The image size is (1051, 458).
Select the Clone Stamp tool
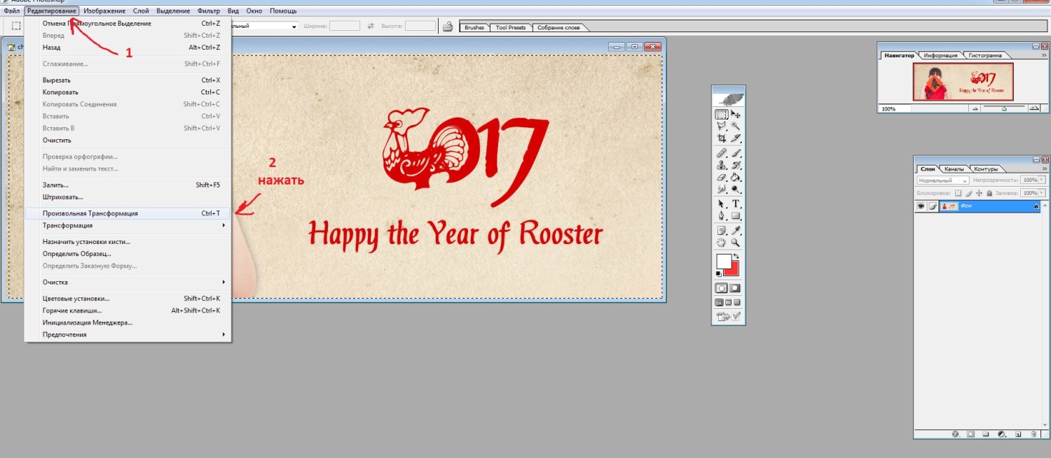pyautogui.click(x=721, y=165)
